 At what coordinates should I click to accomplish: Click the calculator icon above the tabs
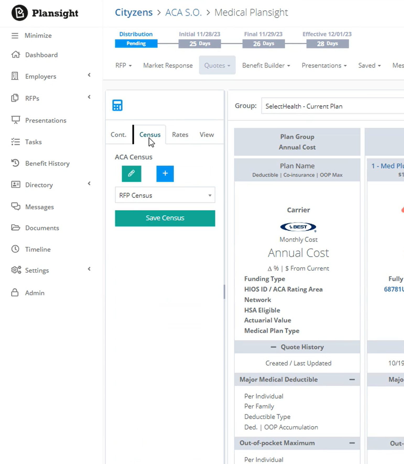pos(117,105)
